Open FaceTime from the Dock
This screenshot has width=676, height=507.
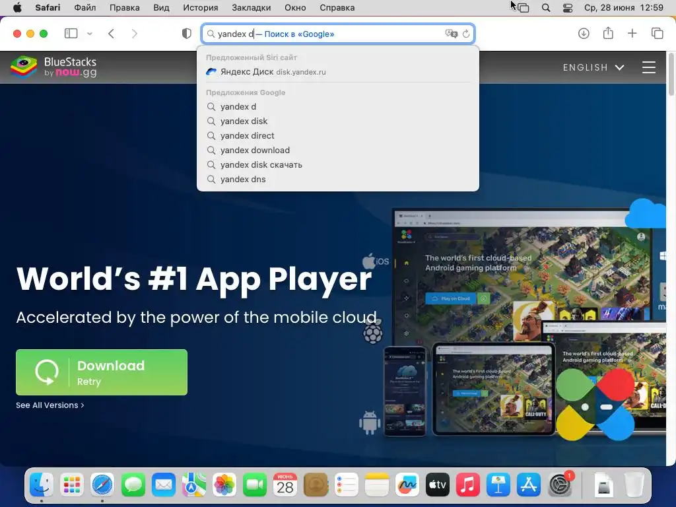click(x=255, y=485)
